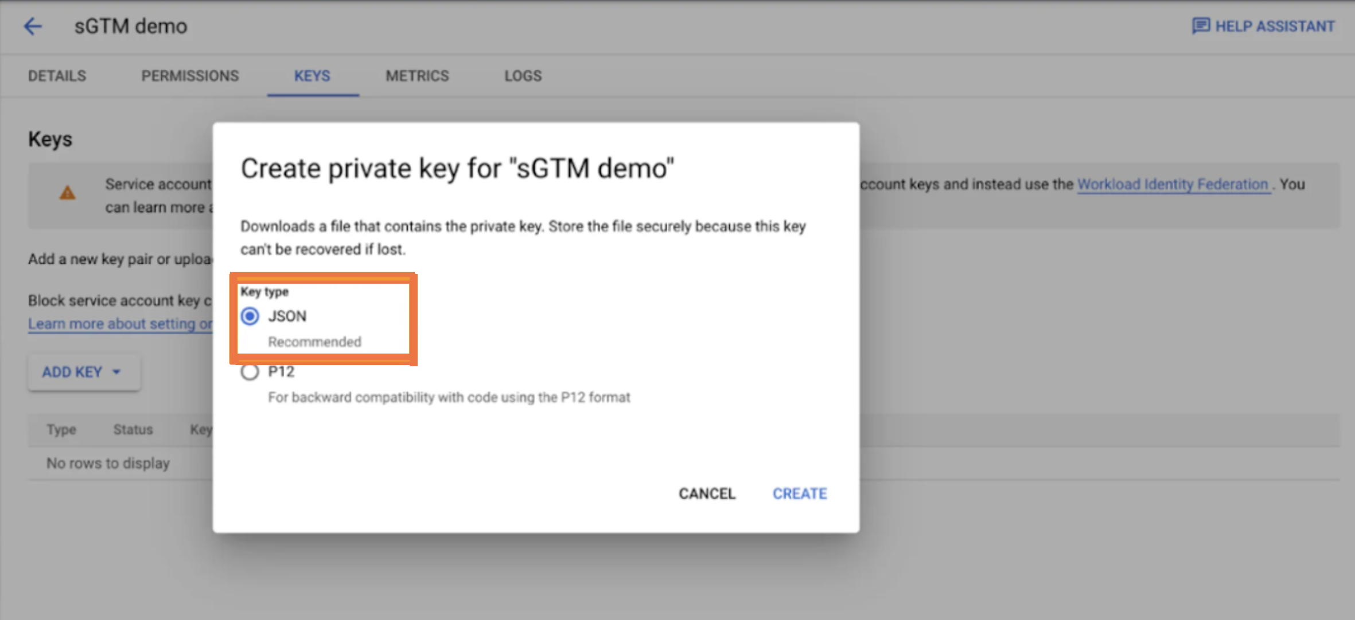Click the 'Keys' section heading
The width and height of the screenshot is (1355, 620).
tap(50, 139)
